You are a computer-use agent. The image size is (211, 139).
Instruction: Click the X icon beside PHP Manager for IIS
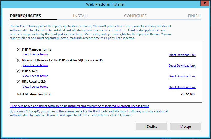[18, 49]
